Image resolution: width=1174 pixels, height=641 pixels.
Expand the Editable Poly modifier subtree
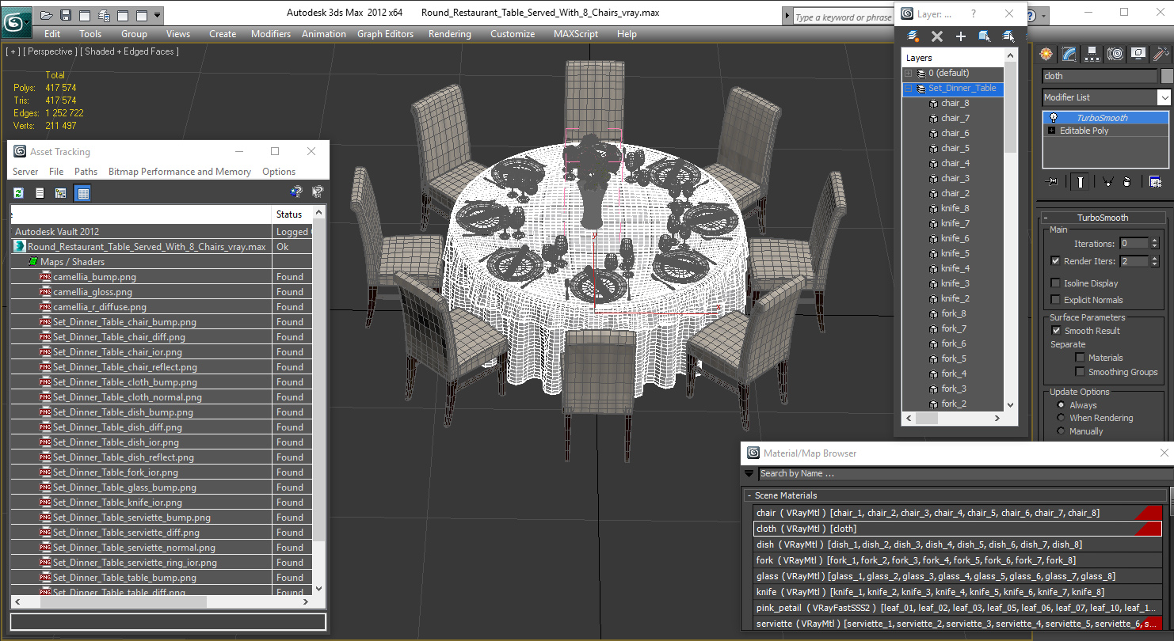(1052, 131)
